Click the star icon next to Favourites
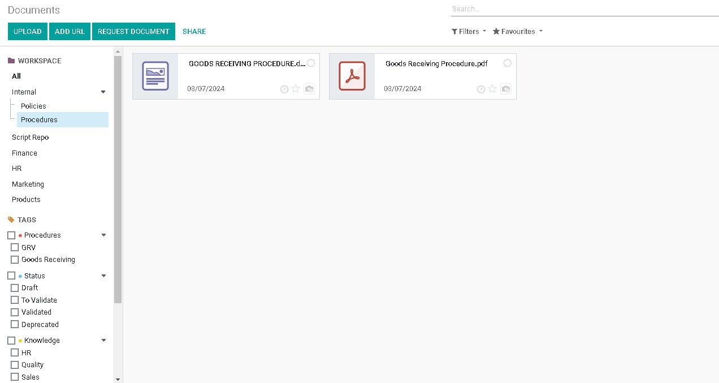This screenshot has height=383, width=719. tap(496, 31)
